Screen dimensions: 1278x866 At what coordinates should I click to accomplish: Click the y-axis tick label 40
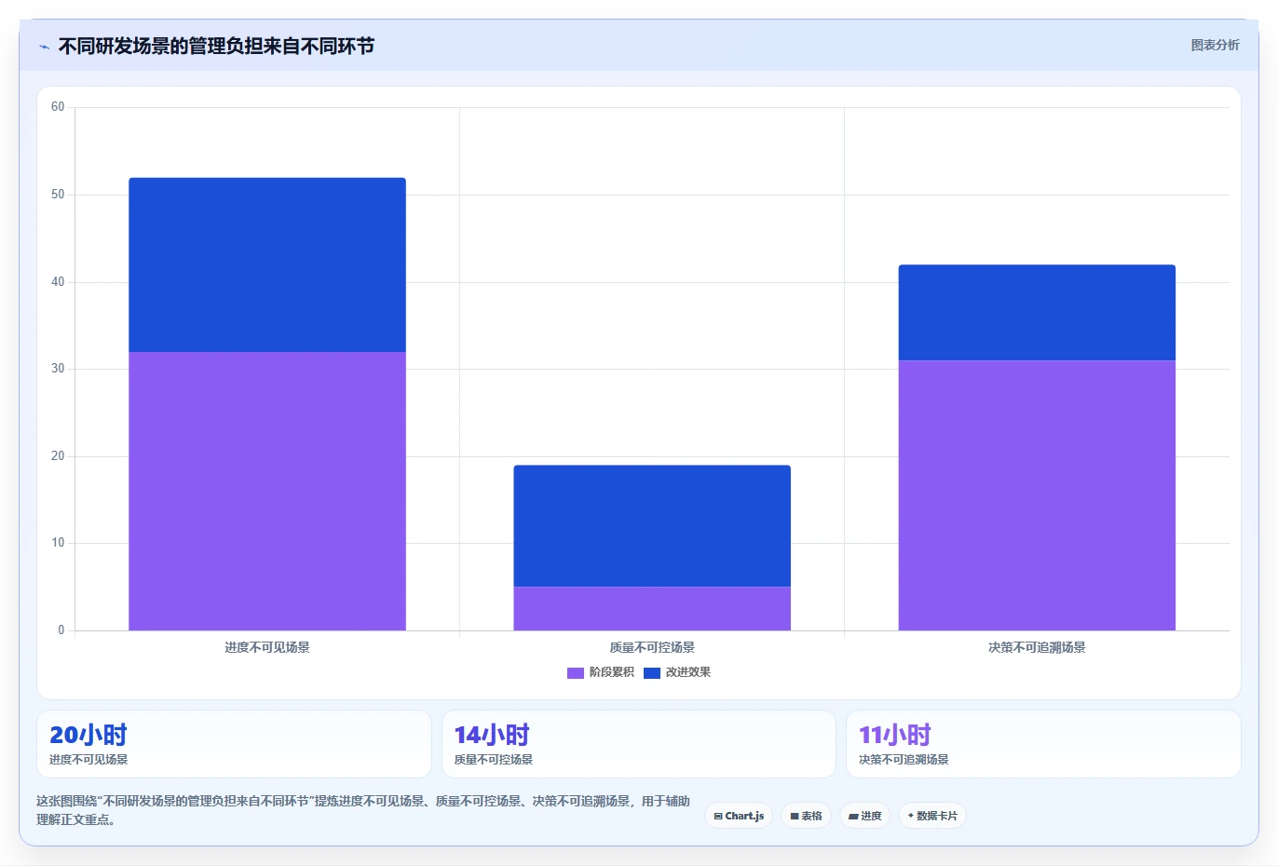58,282
